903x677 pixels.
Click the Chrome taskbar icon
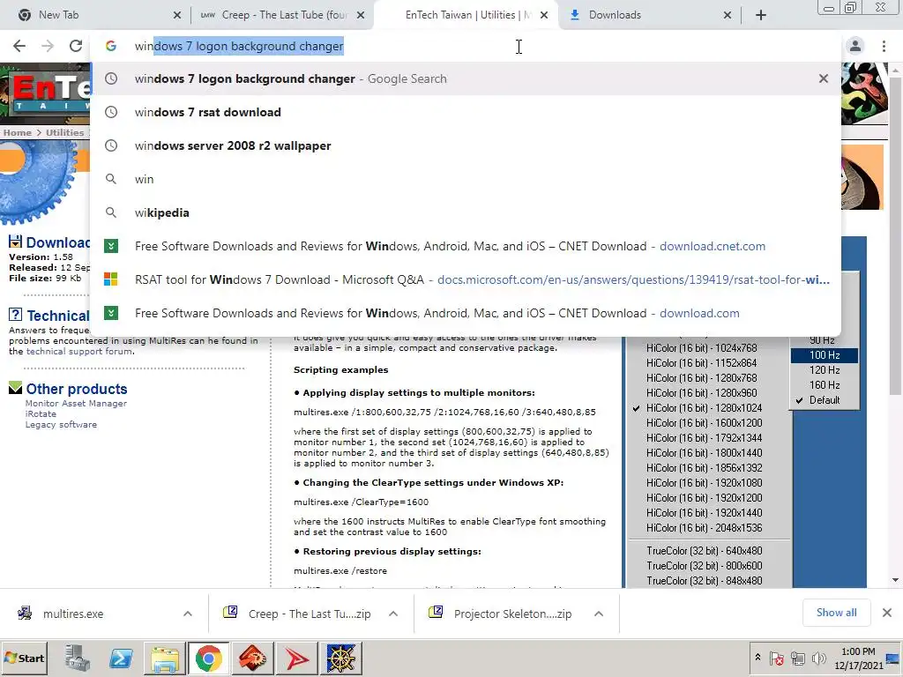point(208,658)
